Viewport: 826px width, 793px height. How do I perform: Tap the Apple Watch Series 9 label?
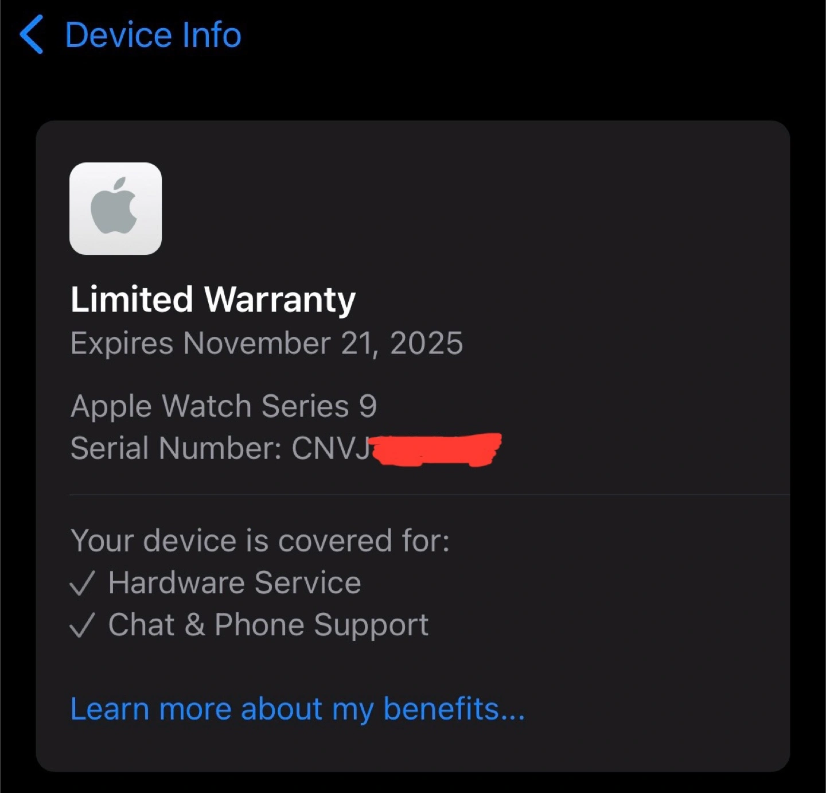coord(224,406)
